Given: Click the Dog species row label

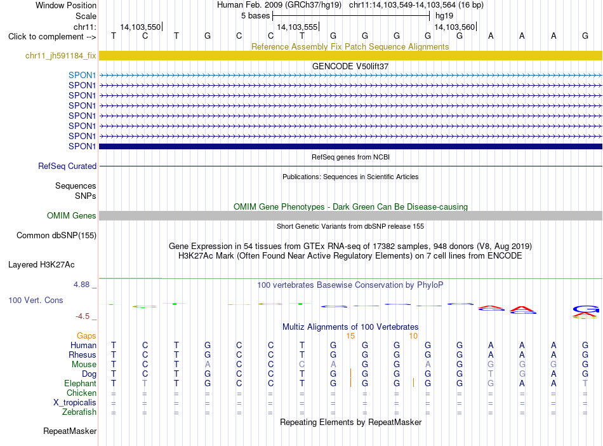Looking at the screenshot, I should (89, 374).
